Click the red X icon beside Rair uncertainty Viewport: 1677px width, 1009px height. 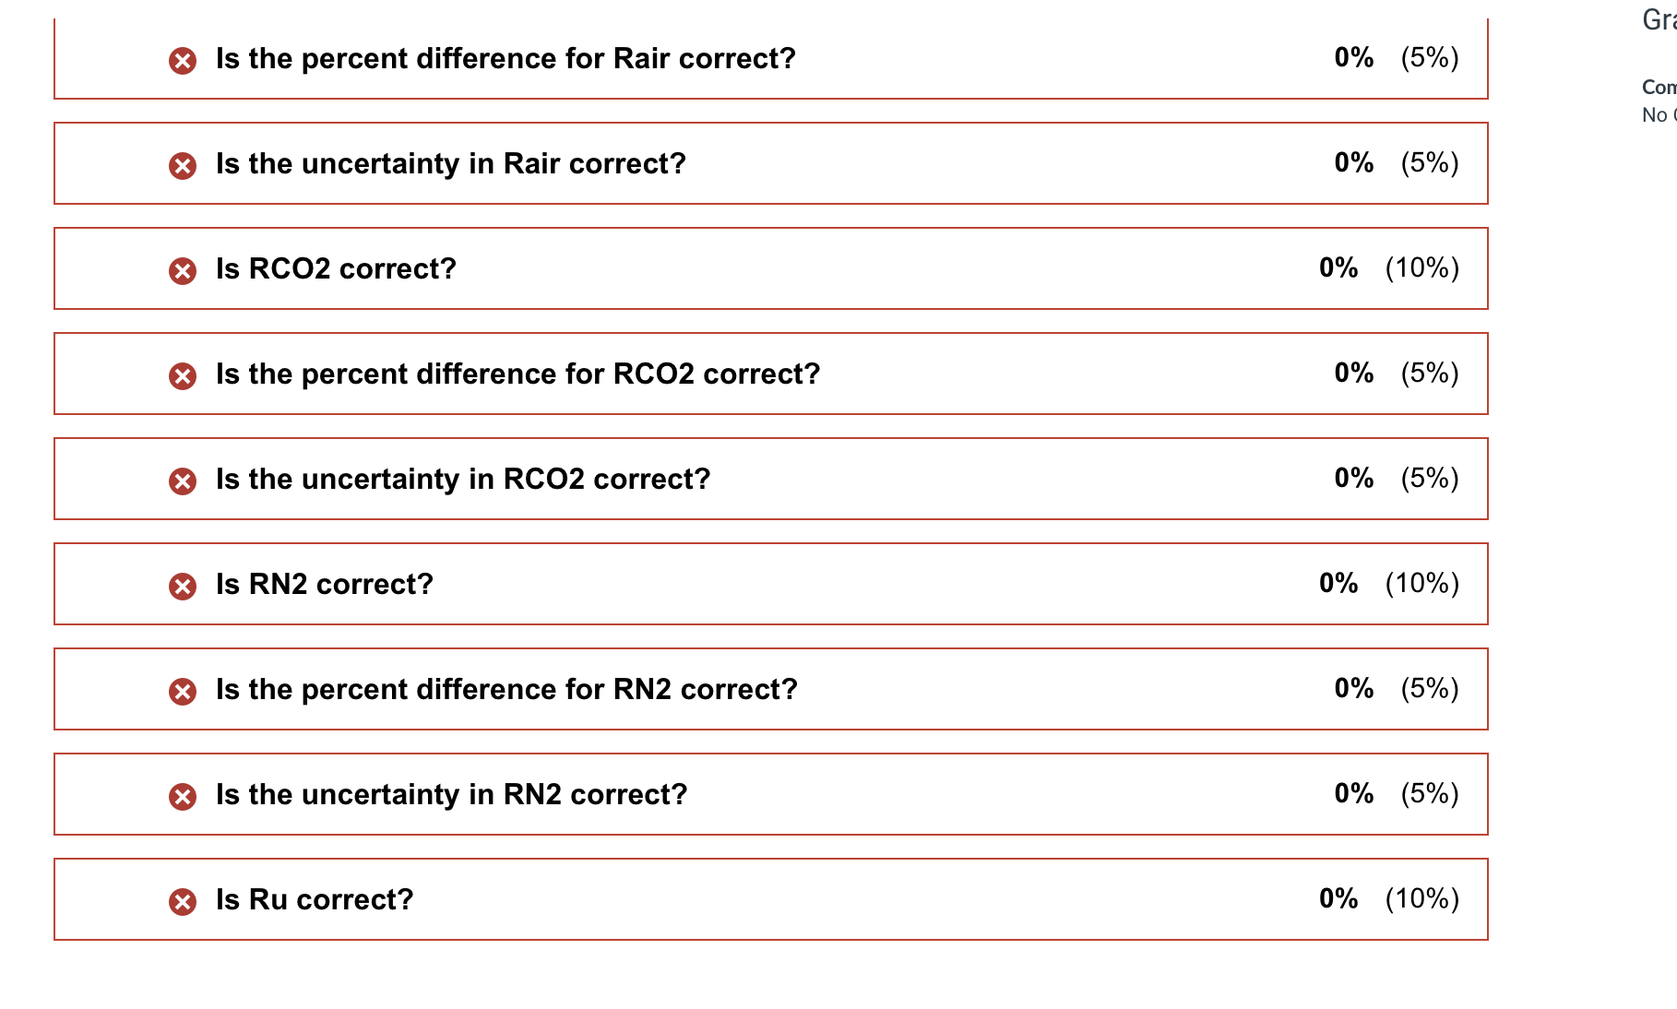coord(182,163)
